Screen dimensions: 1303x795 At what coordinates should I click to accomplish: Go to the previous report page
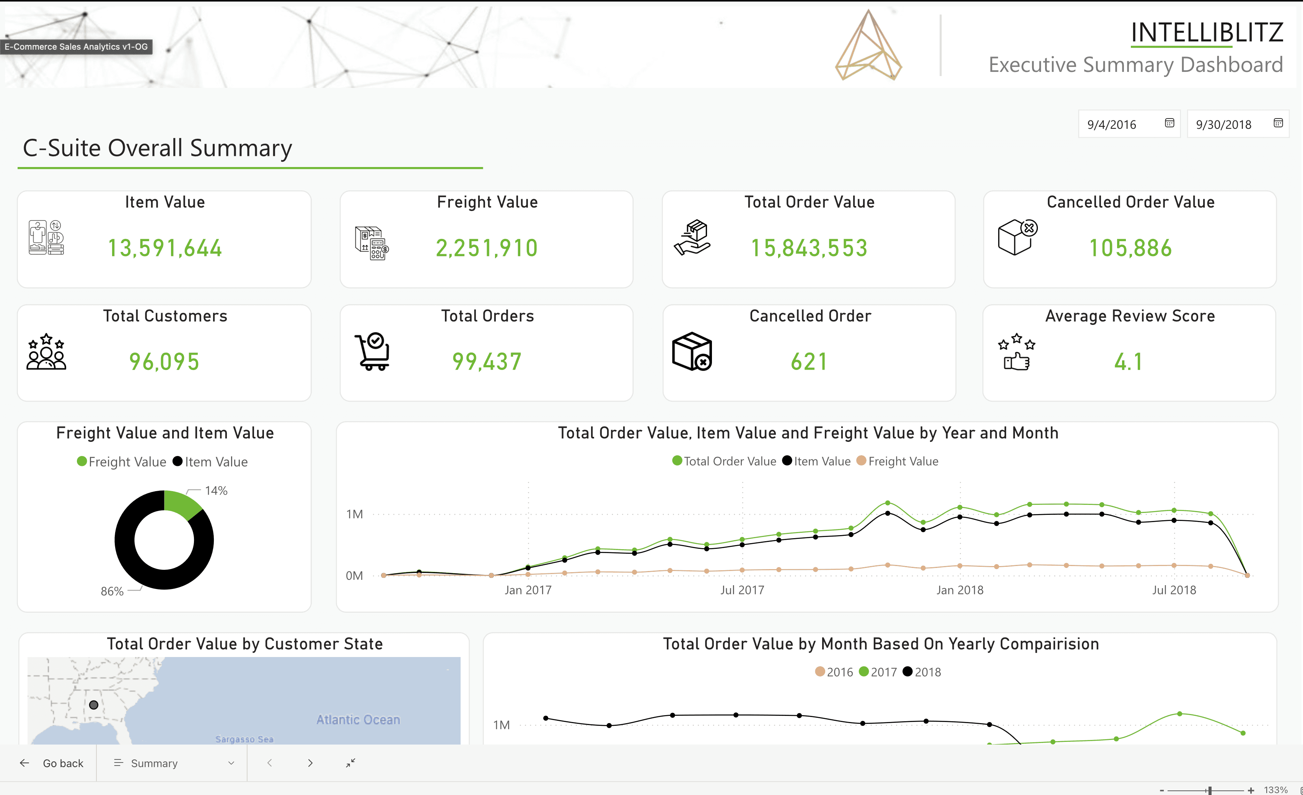pyautogui.click(x=270, y=763)
